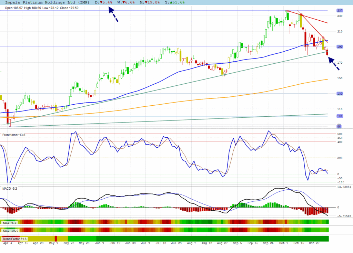353x253 pixels.
Task: Click the red segment in Trend Factor bar
Action: [56, 239]
